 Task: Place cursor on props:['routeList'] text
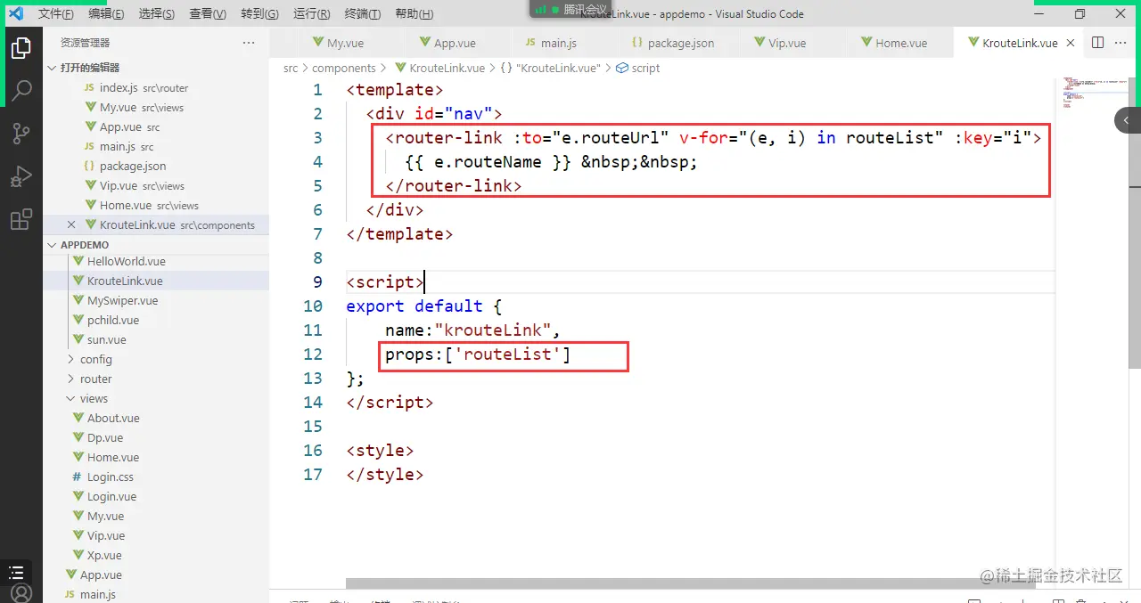[477, 354]
